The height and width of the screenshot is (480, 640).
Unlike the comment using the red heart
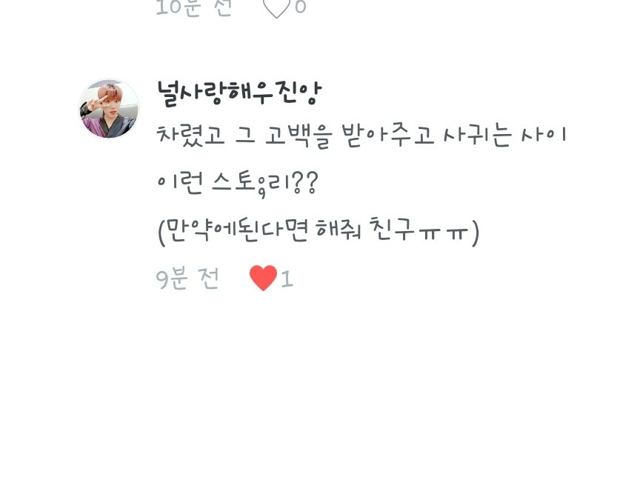[263, 278]
